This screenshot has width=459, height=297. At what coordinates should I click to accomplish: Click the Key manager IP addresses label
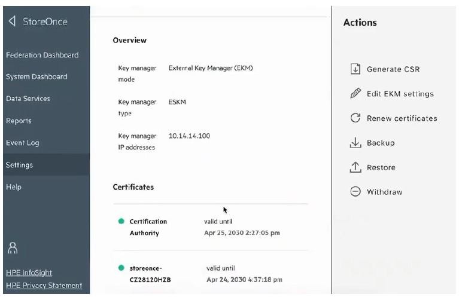137,142
